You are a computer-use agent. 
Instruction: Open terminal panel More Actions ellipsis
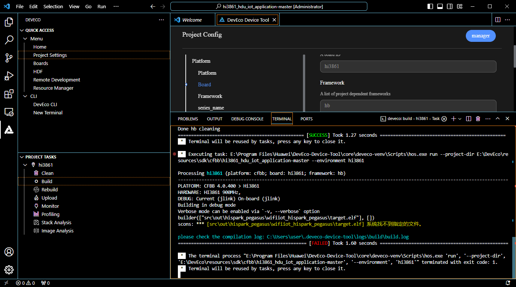click(488, 119)
